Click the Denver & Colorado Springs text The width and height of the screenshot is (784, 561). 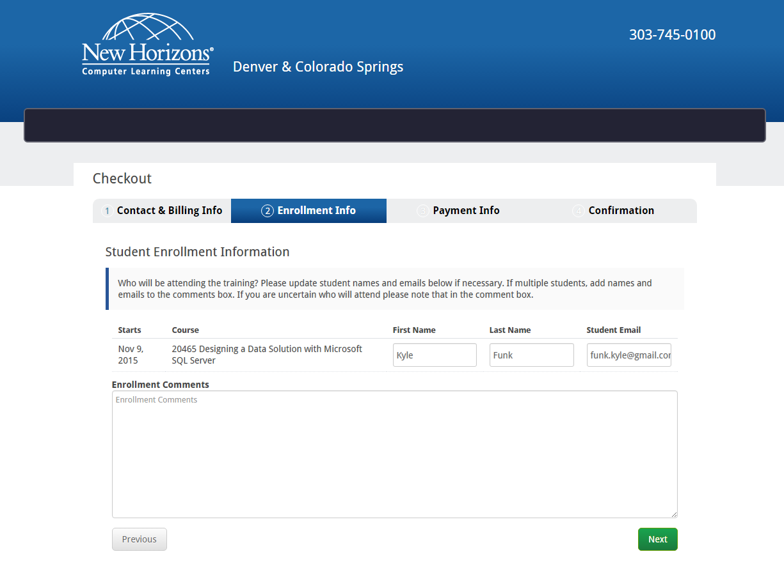point(318,67)
